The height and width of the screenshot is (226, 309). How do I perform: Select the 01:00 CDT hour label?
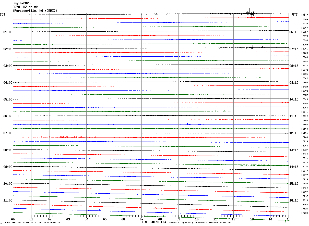8,32
